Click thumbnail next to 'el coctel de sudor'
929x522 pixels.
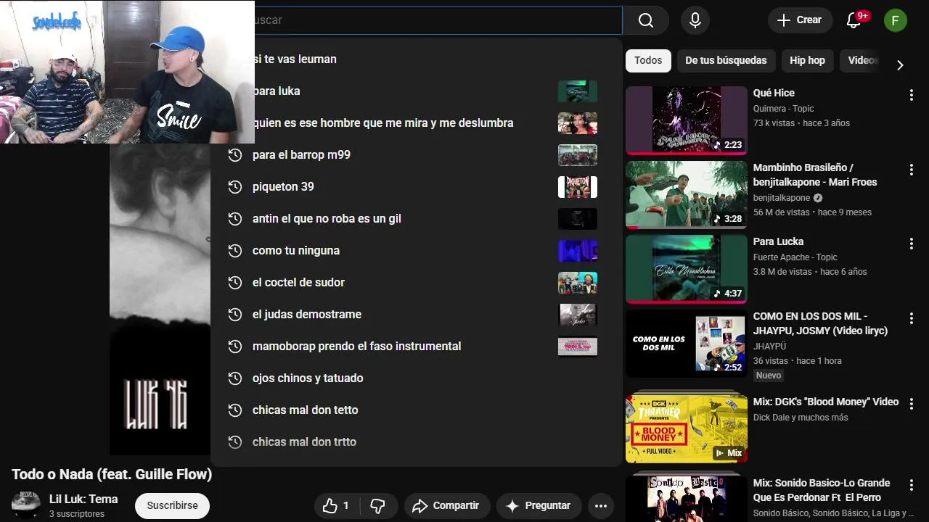578,283
